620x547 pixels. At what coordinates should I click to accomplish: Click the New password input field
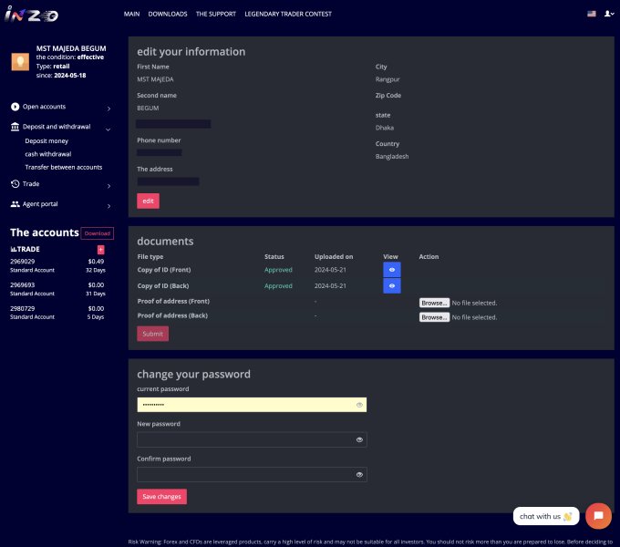click(246, 439)
